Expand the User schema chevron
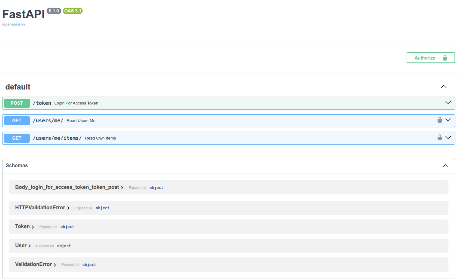 30,246
